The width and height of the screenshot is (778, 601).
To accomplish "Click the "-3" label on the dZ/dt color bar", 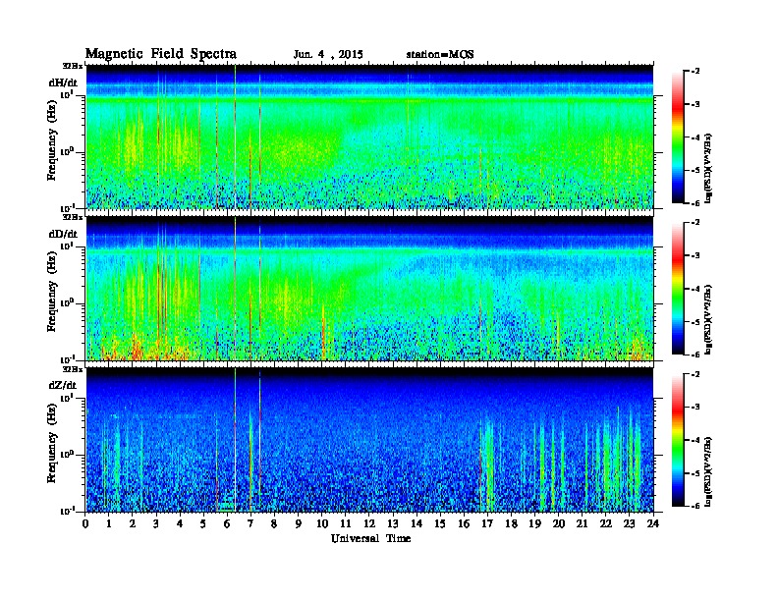I will 695,408.
